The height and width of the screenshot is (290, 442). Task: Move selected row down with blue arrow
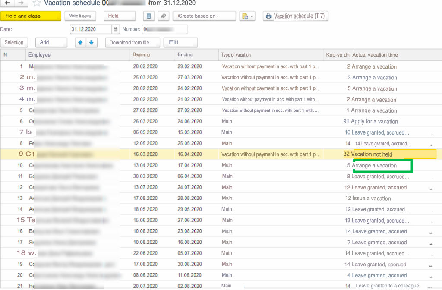point(92,42)
